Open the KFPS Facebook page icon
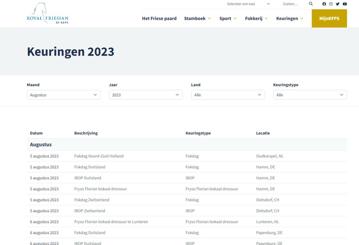This screenshot has height=245, width=359. (x=324, y=4)
